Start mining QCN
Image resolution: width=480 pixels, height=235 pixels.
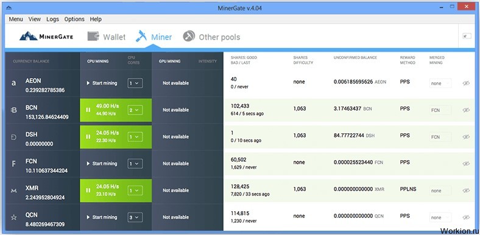click(102, 217)
